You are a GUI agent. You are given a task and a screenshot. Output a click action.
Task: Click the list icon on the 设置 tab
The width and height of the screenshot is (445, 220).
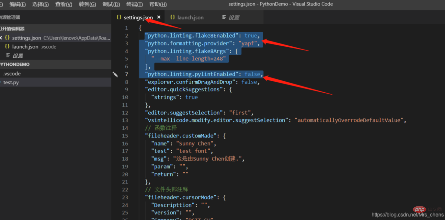coord(224,17)
